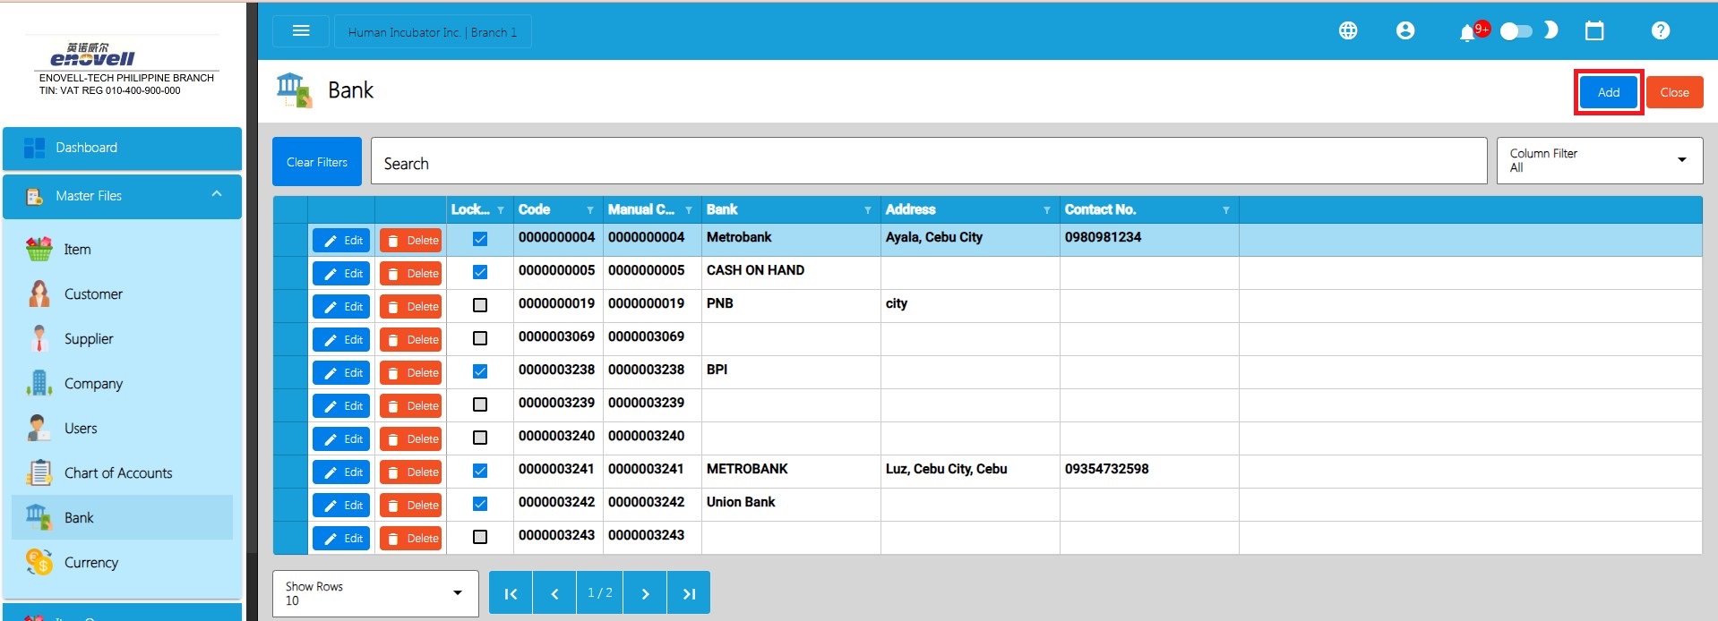Image resolution: width=1718 pixels, height=621 pixels.
Task: Select Currency from the sidebar
Action: click(x=90, y=563)
